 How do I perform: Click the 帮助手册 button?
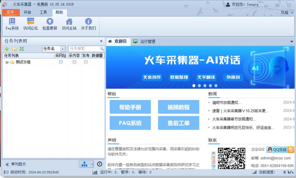click(130, 107)
